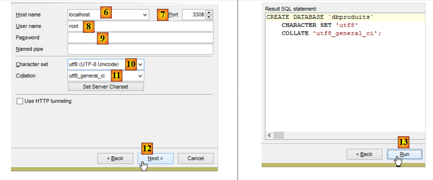
Task: Enable the Use HTTP tunneling checkbox
Action: 20,101
